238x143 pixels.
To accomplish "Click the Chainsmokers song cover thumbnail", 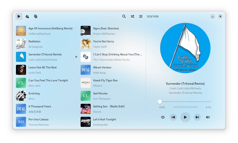I will click(x=86, y=57).
